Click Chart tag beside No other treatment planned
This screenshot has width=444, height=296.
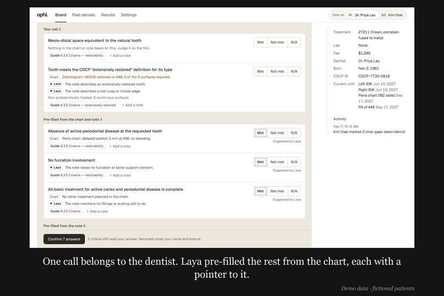[54, 197]
